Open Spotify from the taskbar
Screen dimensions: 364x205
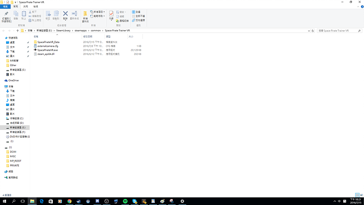point(125,201)
